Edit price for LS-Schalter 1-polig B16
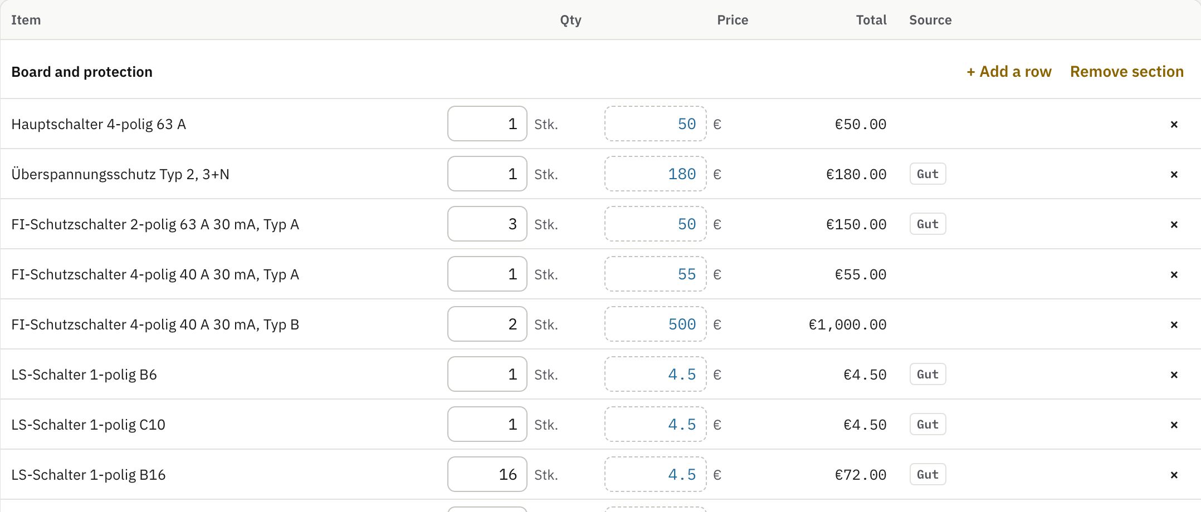 click(656, 474)
